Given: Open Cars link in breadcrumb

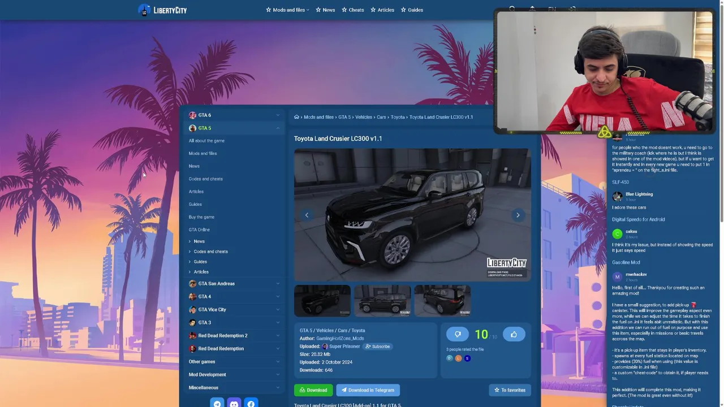Looking at the screenshot, I should (x=381, y=117).
